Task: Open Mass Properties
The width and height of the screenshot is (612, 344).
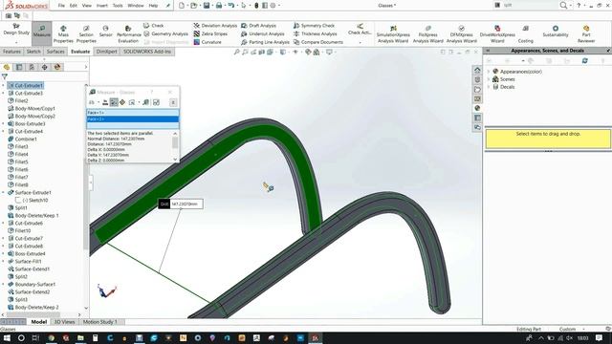Action: [63, 34]
